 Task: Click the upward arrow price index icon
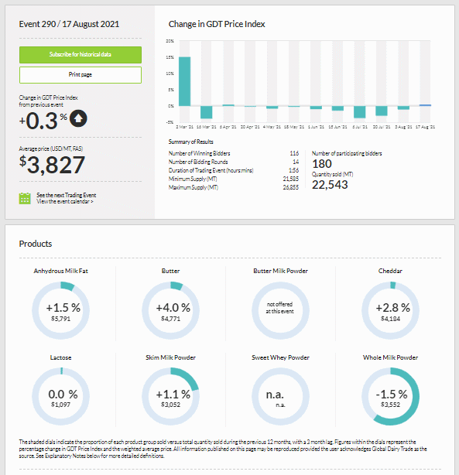tap(78, 118)
